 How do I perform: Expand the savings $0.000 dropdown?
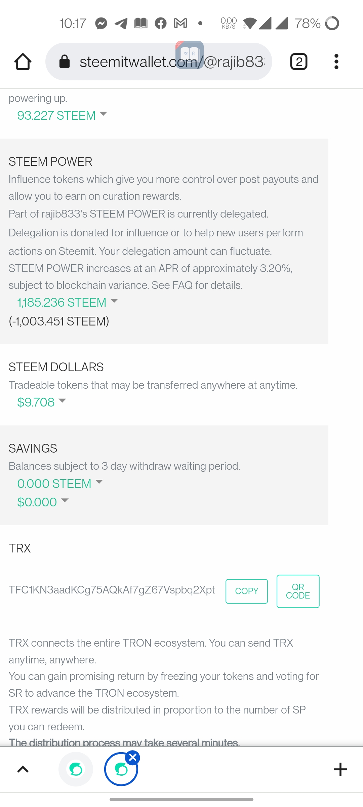(x=43, y=502)
